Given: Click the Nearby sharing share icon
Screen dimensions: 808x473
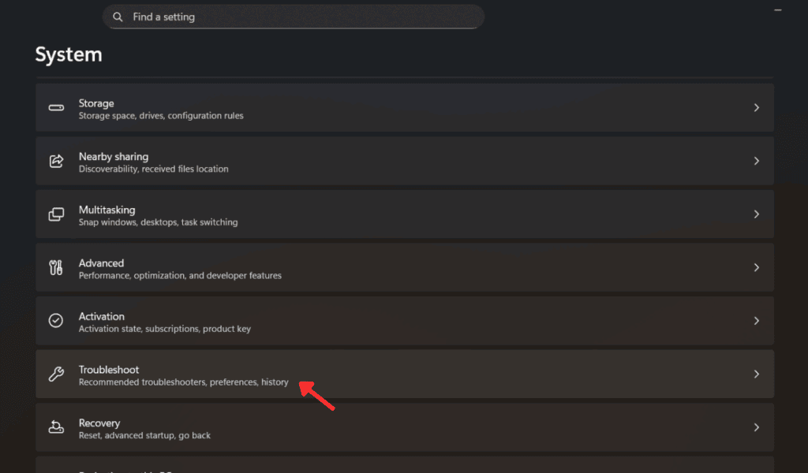Looking at the screenshot, I should [x=56, y=161].
